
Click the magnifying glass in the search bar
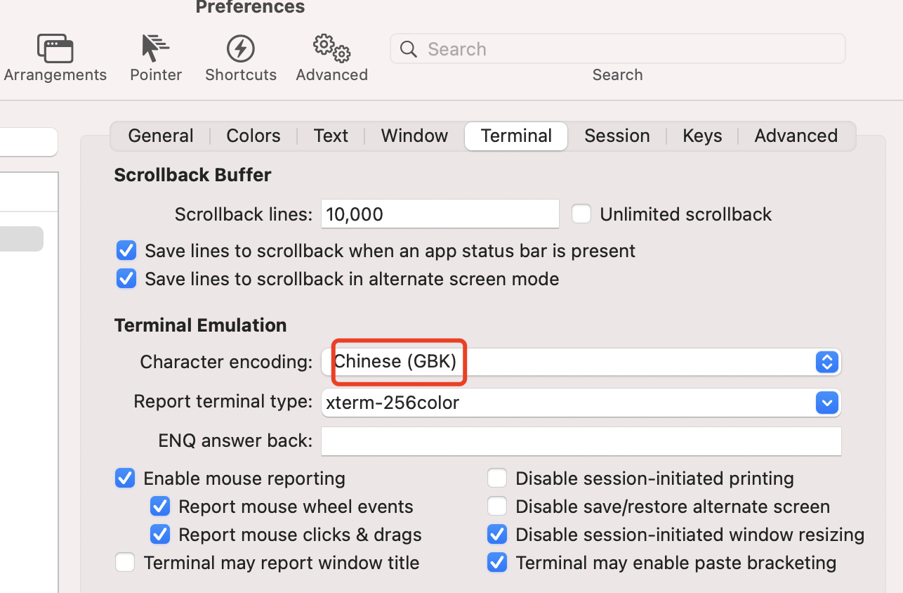(x=408, y=49)
